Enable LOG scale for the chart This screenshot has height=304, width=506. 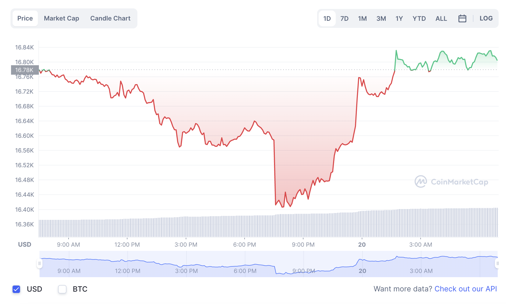point(486,18)
